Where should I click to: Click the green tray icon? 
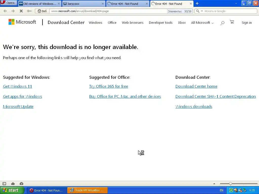(231, 190)
